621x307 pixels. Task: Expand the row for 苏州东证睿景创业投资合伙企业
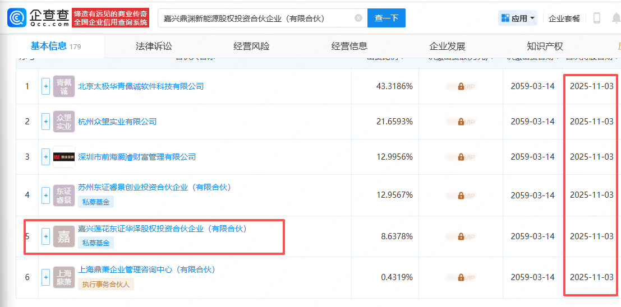[x=45, y=195]
